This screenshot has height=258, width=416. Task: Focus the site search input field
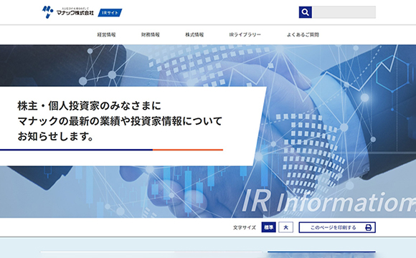click(x=344, y=12)
